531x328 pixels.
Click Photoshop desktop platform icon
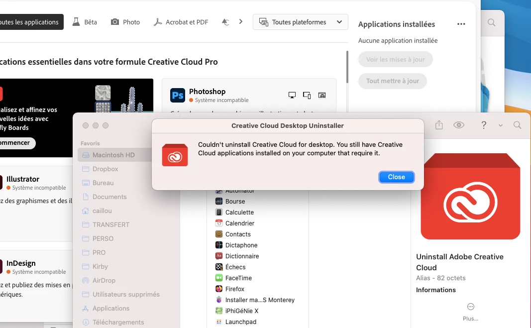292,95
